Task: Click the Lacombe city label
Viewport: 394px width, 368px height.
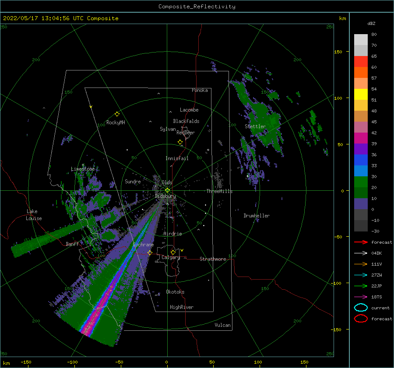Action: [x=189, y=110]
